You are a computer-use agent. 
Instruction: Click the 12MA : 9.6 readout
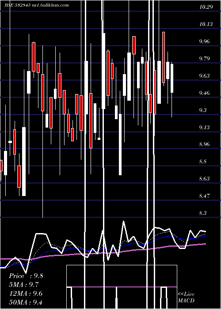tap(26, 294)
